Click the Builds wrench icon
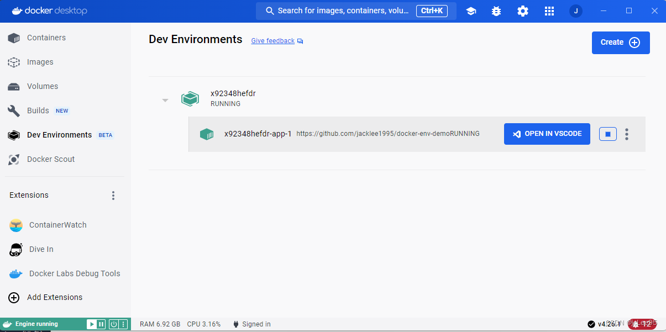666x332 pixels. 14,111
